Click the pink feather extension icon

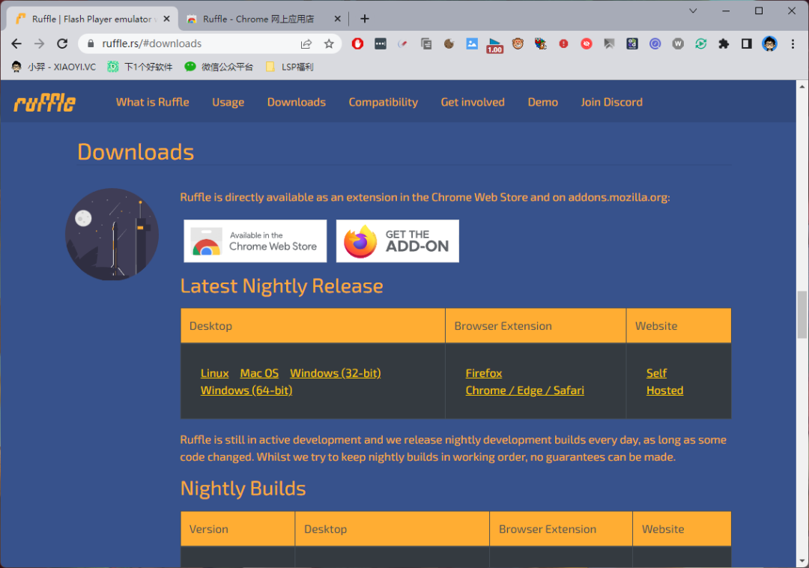403,44
